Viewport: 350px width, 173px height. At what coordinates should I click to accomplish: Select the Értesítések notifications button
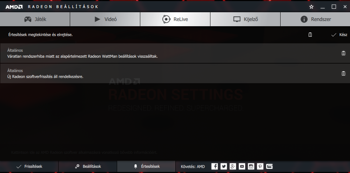pyautogui.click(x=146, y=166)
